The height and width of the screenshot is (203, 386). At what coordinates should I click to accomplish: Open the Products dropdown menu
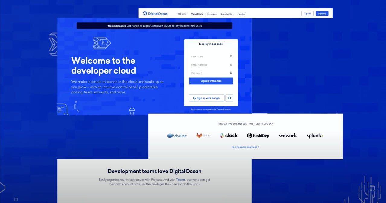(x=182, y=14)
